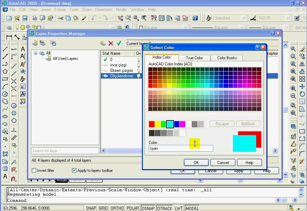This screenshot has height=211, width=307.
Task: Click the Match Properties brush icon
Action: pyautogui.click(x=84, y=18)
